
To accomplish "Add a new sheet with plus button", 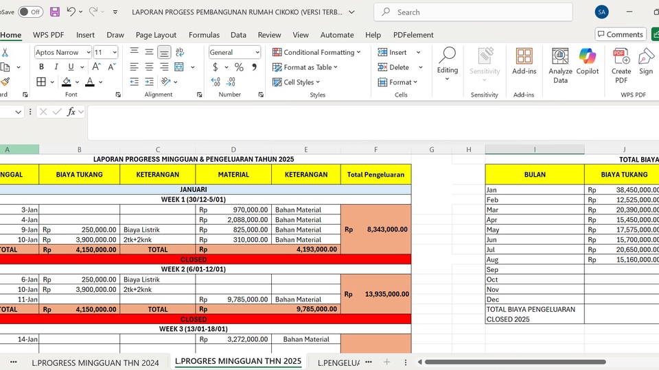I will [386, 362].
